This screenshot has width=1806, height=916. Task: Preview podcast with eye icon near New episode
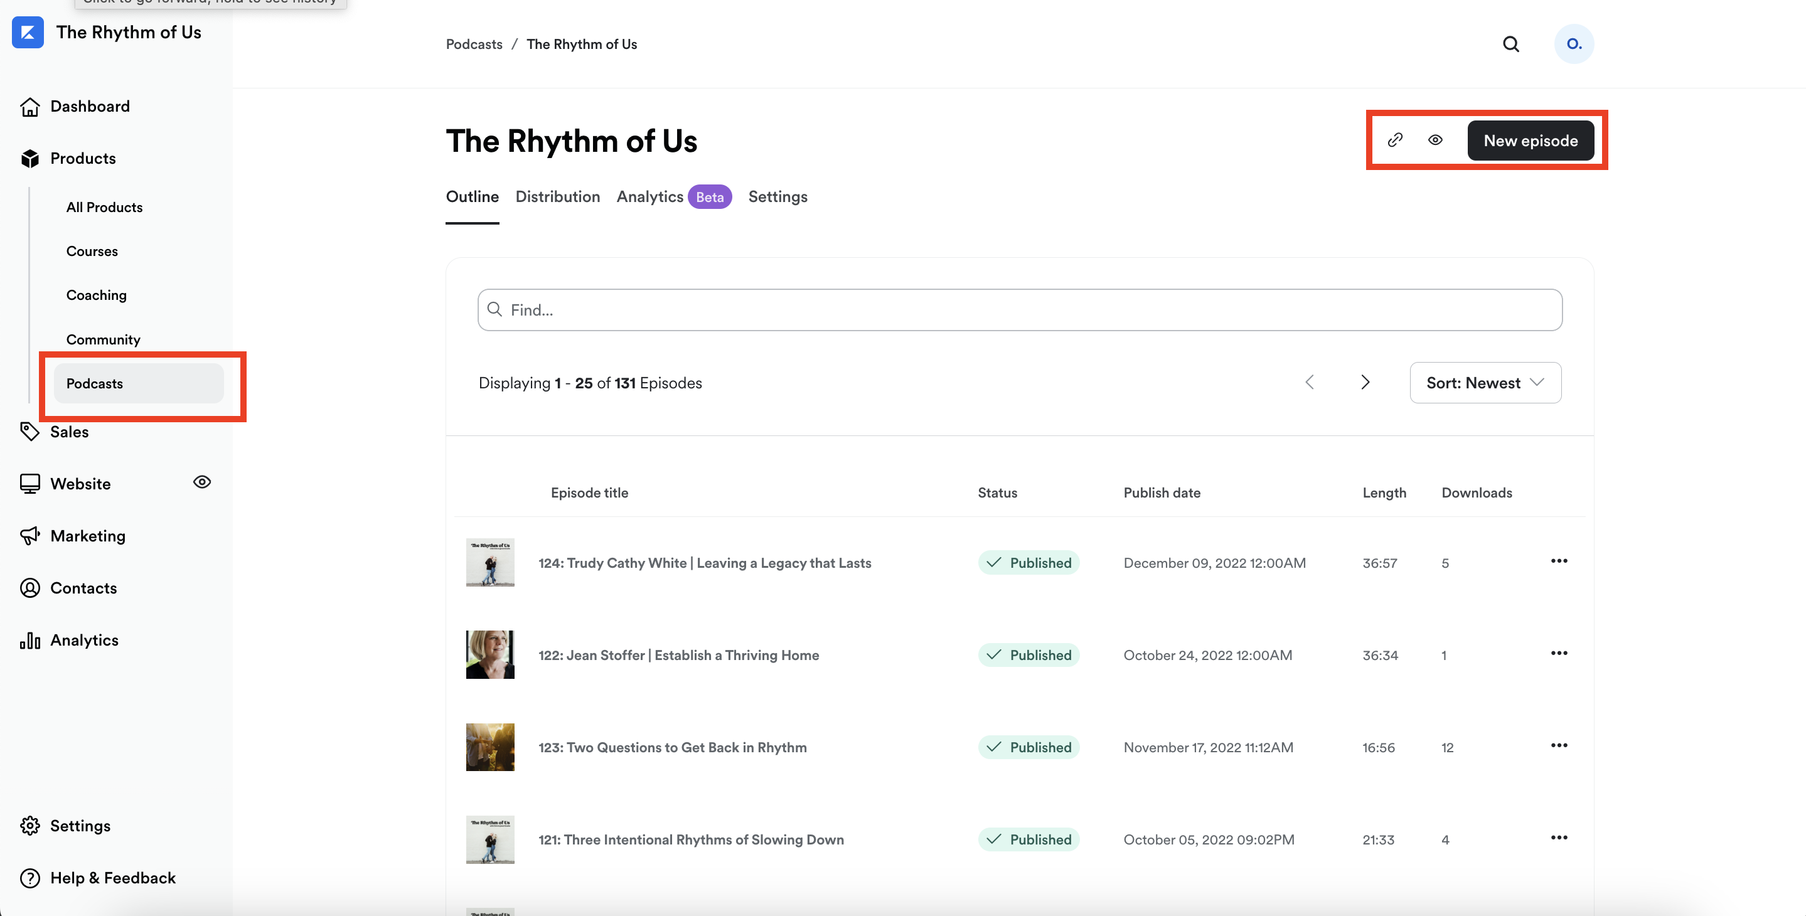click(x=1435, y=140)
